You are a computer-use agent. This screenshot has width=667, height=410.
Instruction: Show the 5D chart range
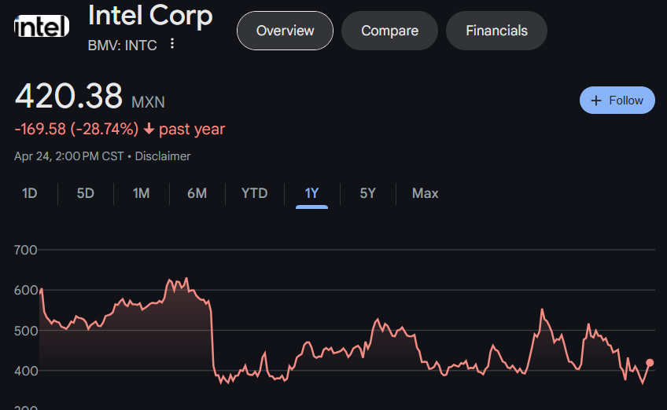pos(85,194)
